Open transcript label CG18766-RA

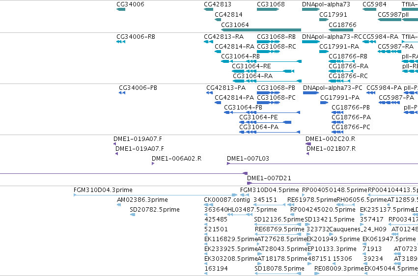348,66
